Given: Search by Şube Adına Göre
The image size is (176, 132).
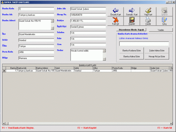Looking at the screenshot, I should coord(157,51).
